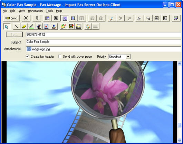183x144 pixels.
Task: Select the text annotation 'A' tool
Action: 46,27
